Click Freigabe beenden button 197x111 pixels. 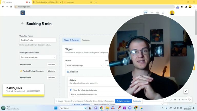pyautogui.click(x=123, y=101)
